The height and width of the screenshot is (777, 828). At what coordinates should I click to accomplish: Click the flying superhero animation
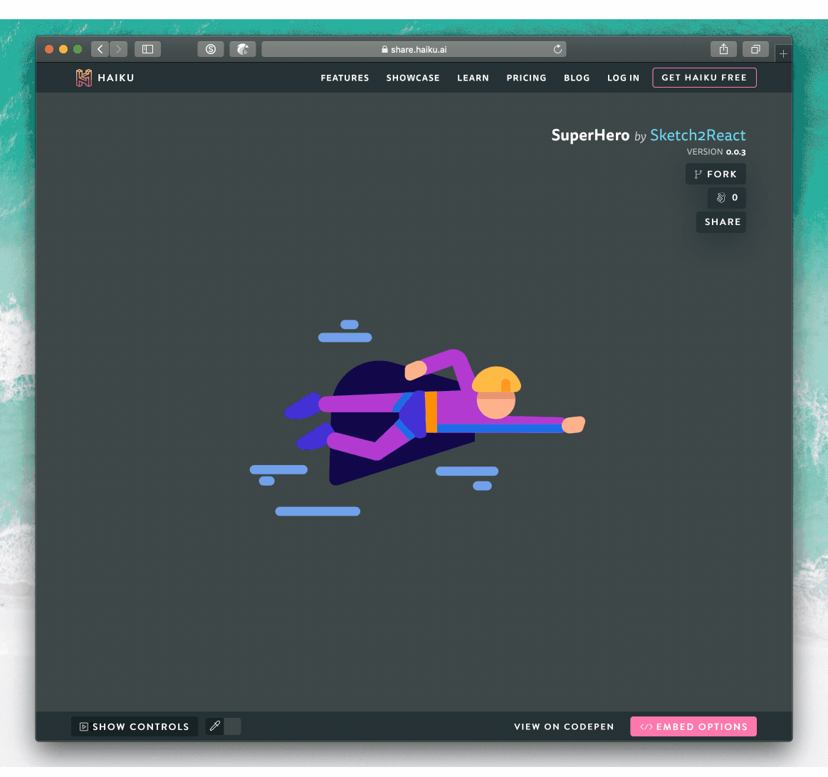tap(417, 417)
